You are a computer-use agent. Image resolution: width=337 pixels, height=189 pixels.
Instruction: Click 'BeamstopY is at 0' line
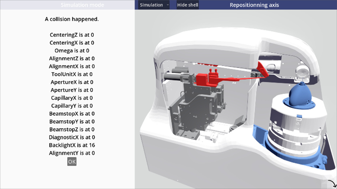[72, 122]
